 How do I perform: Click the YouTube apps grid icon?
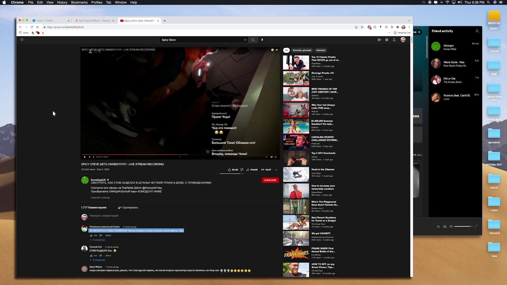(x=387, y=40)
